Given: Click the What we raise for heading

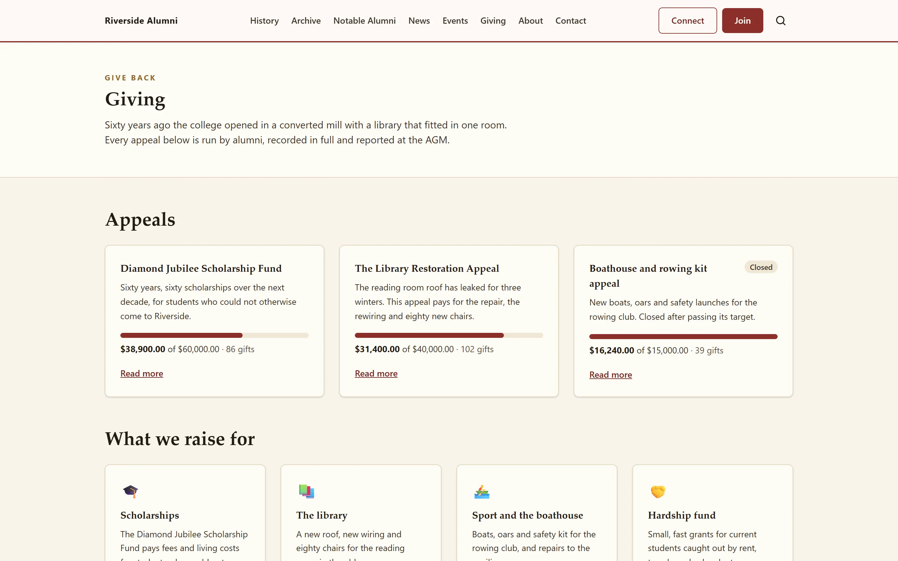Looking at the screenshot, I should [180, 439].
